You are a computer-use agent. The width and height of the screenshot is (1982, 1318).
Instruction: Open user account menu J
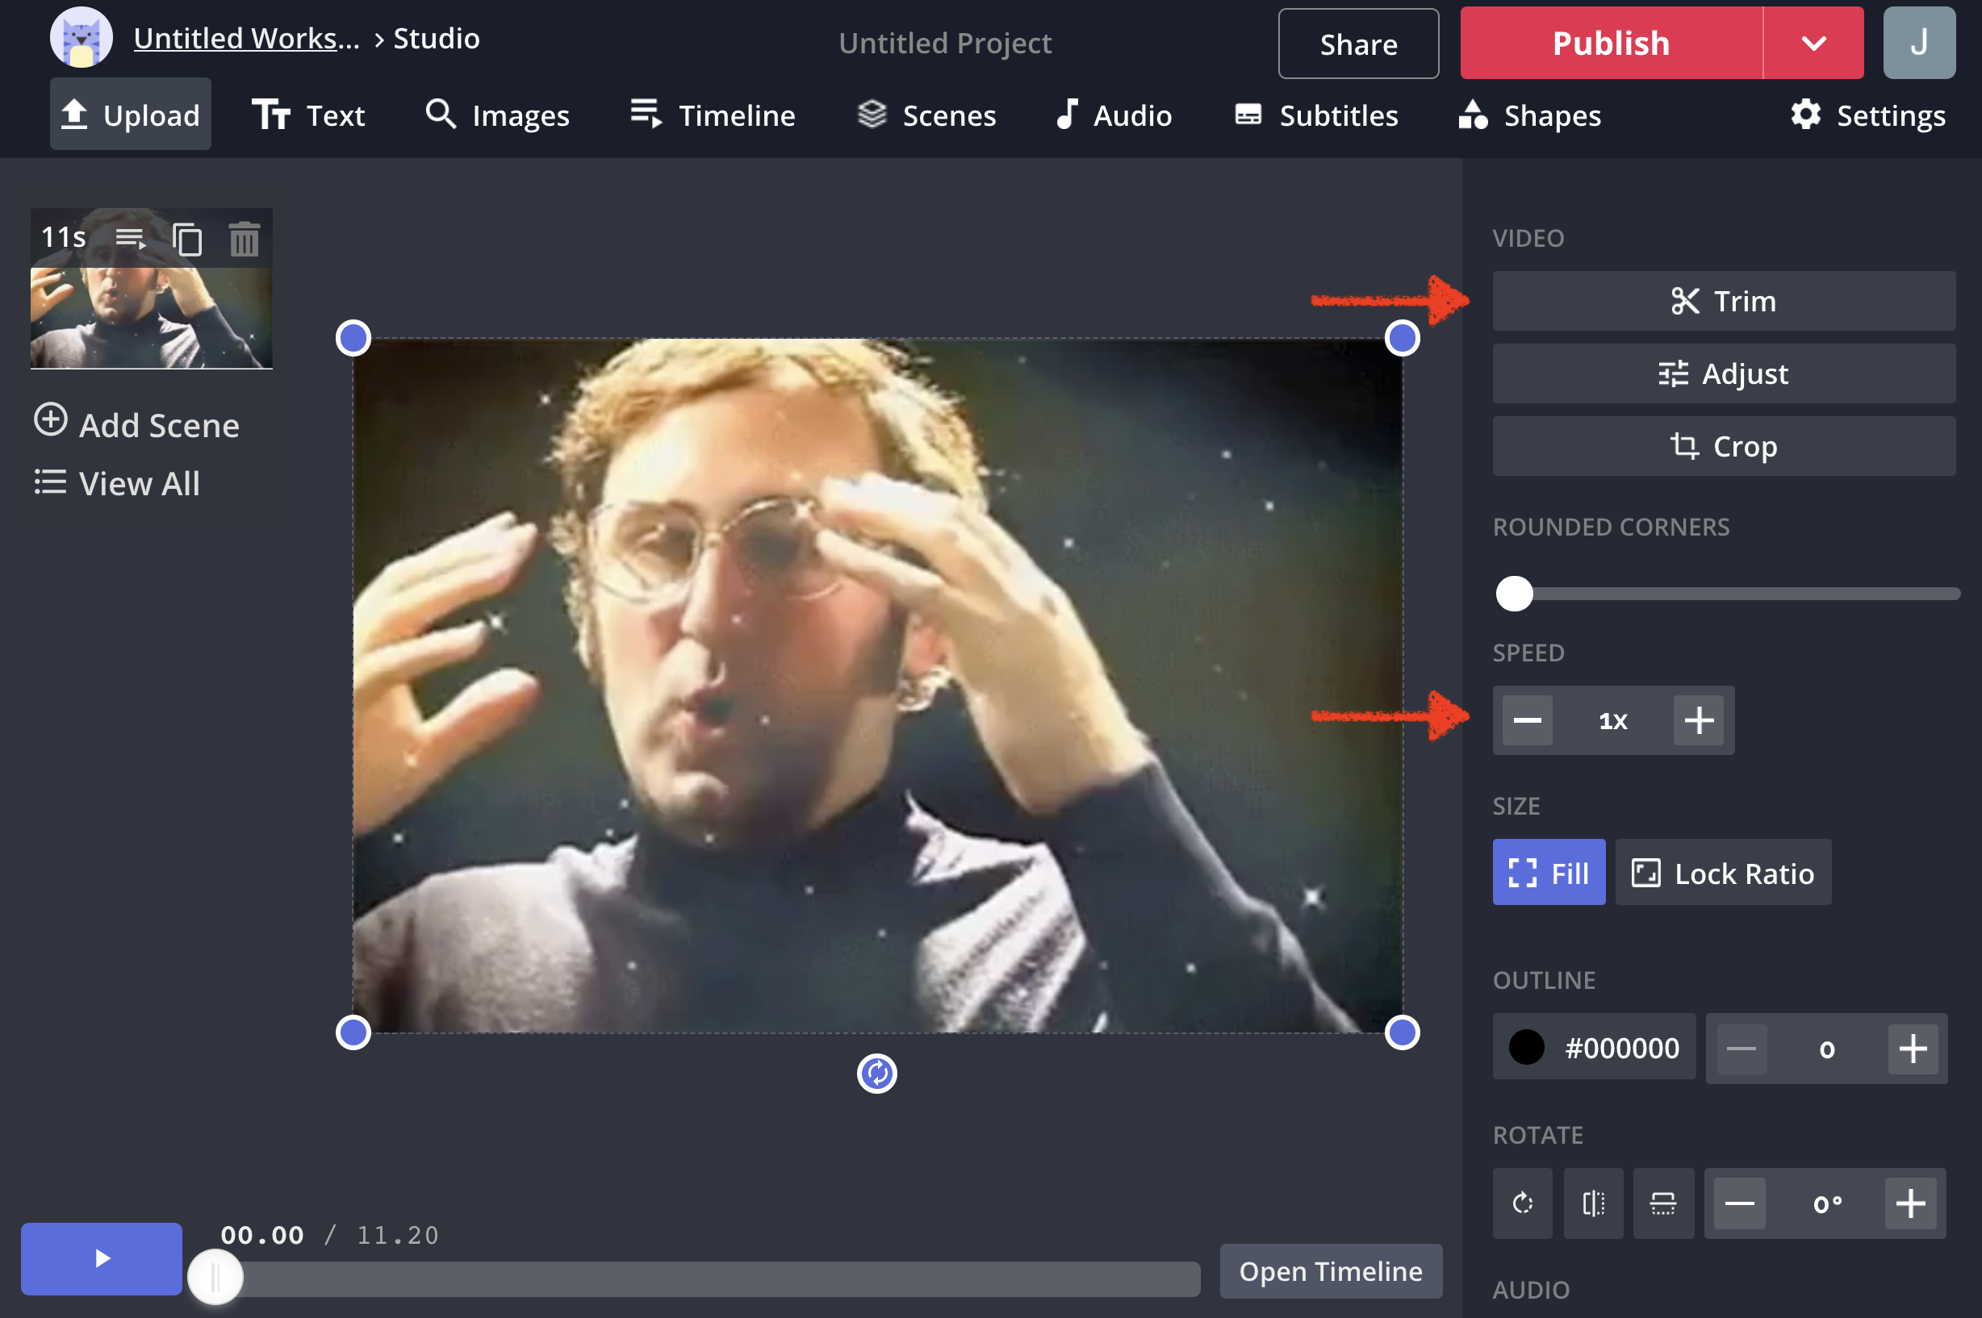click(1918, 43)
